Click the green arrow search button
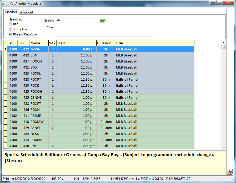The width and height of the screenshot is (236, 183). click(x=103, y=20)
